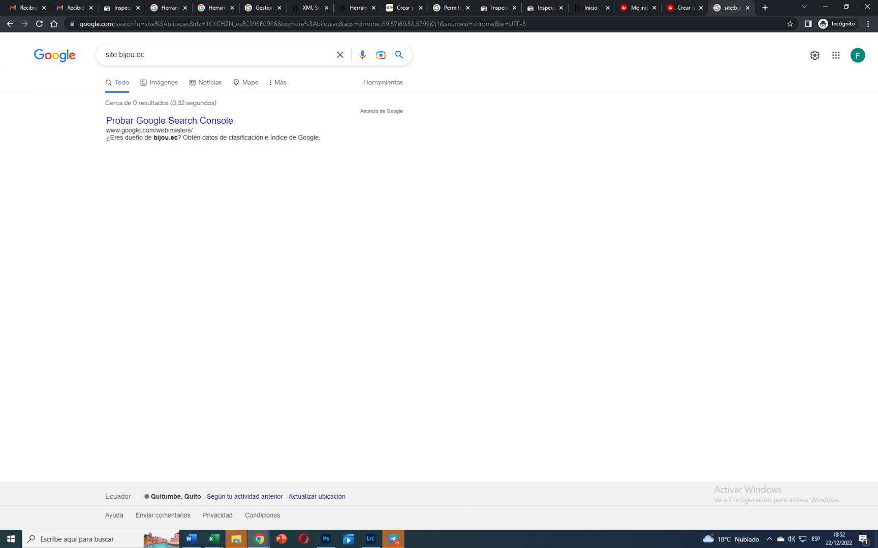The image size is (878, 548).
Task: Open tab search chevron
Action: click(804, 7)
